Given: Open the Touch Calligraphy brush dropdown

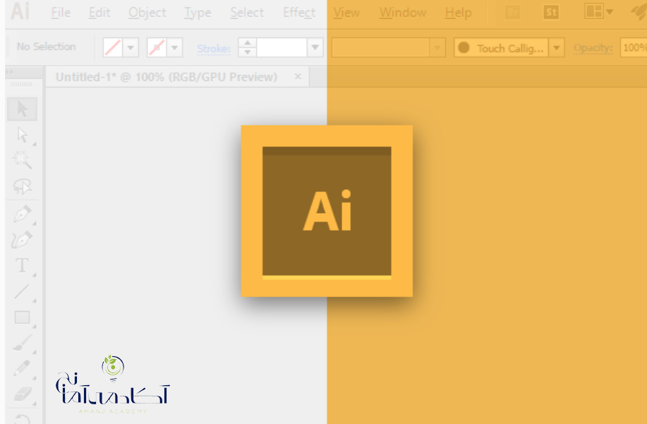Looking at the screenshot, I should [557, 48].
